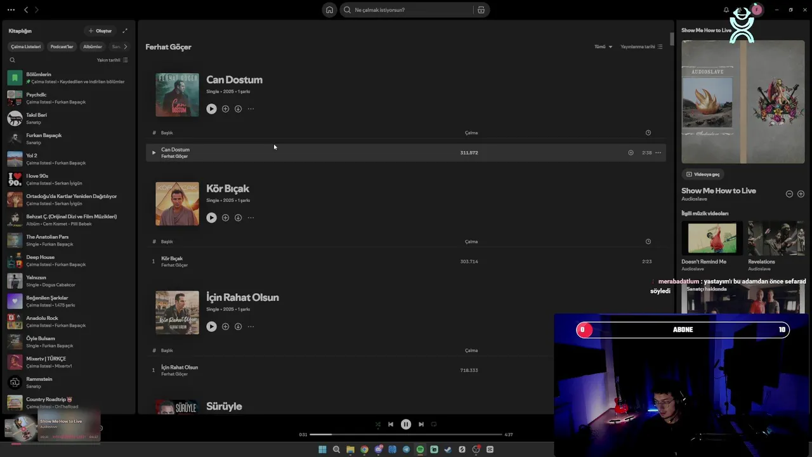
Task: Select the Podcast'ler filter
Action: [x=62, y=46]
